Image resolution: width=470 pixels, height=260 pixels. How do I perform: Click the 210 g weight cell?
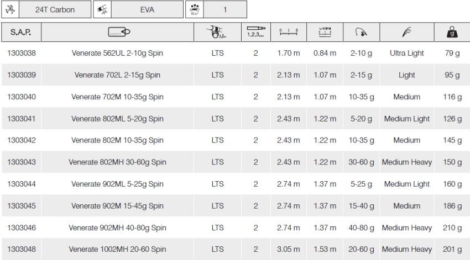[x=452, y=227]
